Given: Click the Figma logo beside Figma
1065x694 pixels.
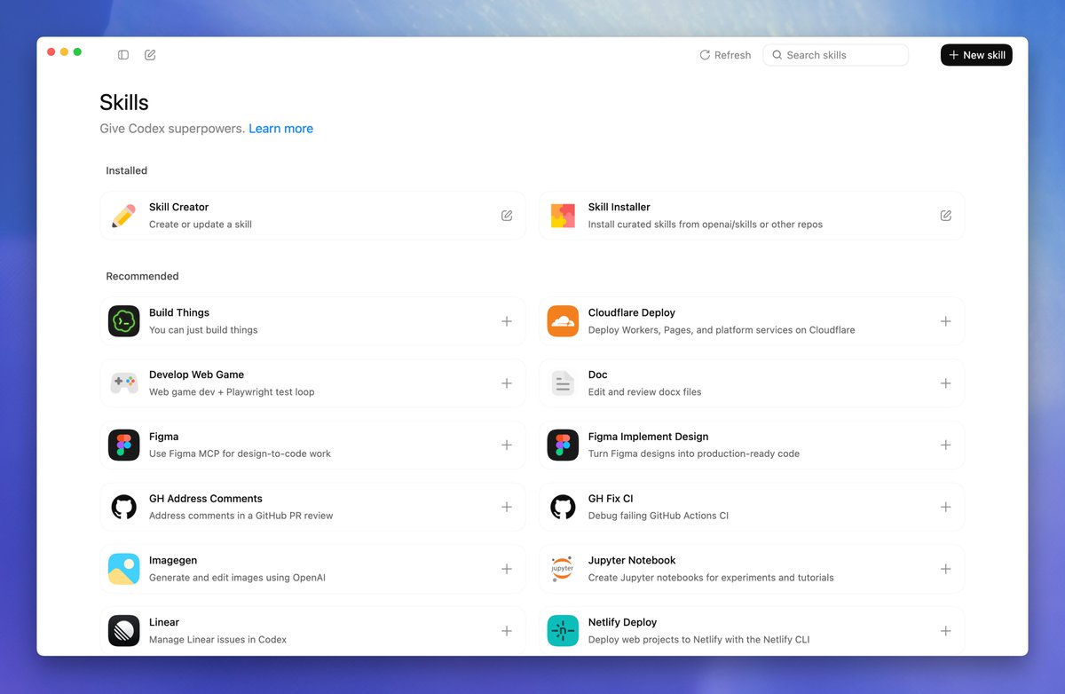Looking at the screenshot, I should [x=124, y=445].
